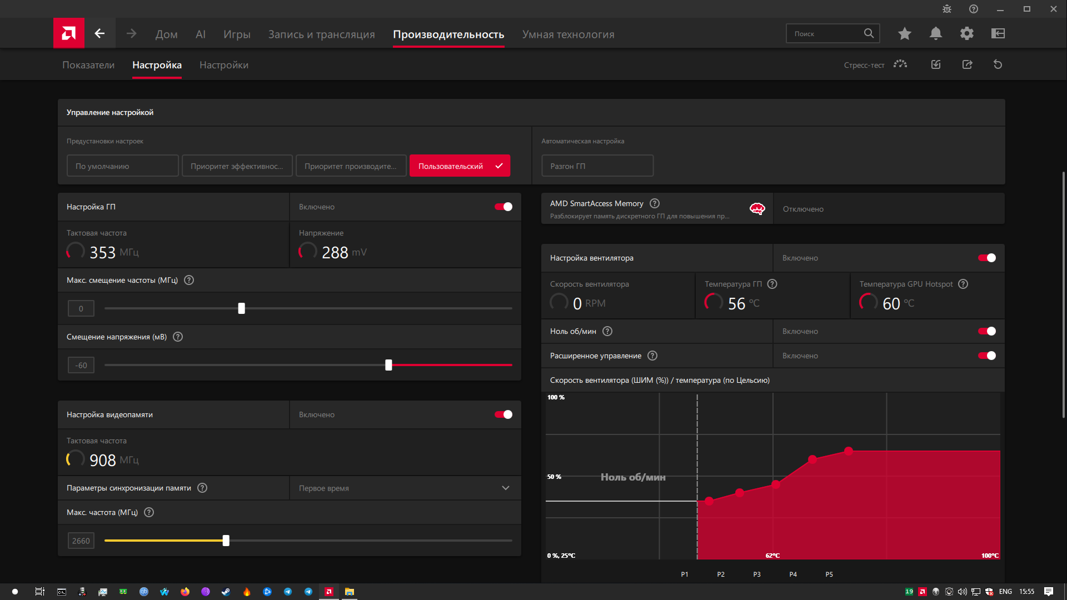The width and height of the screenshot is (1067, 600).
Task: Run the Стресс-тест gauge icon
Action: point(900,64)
